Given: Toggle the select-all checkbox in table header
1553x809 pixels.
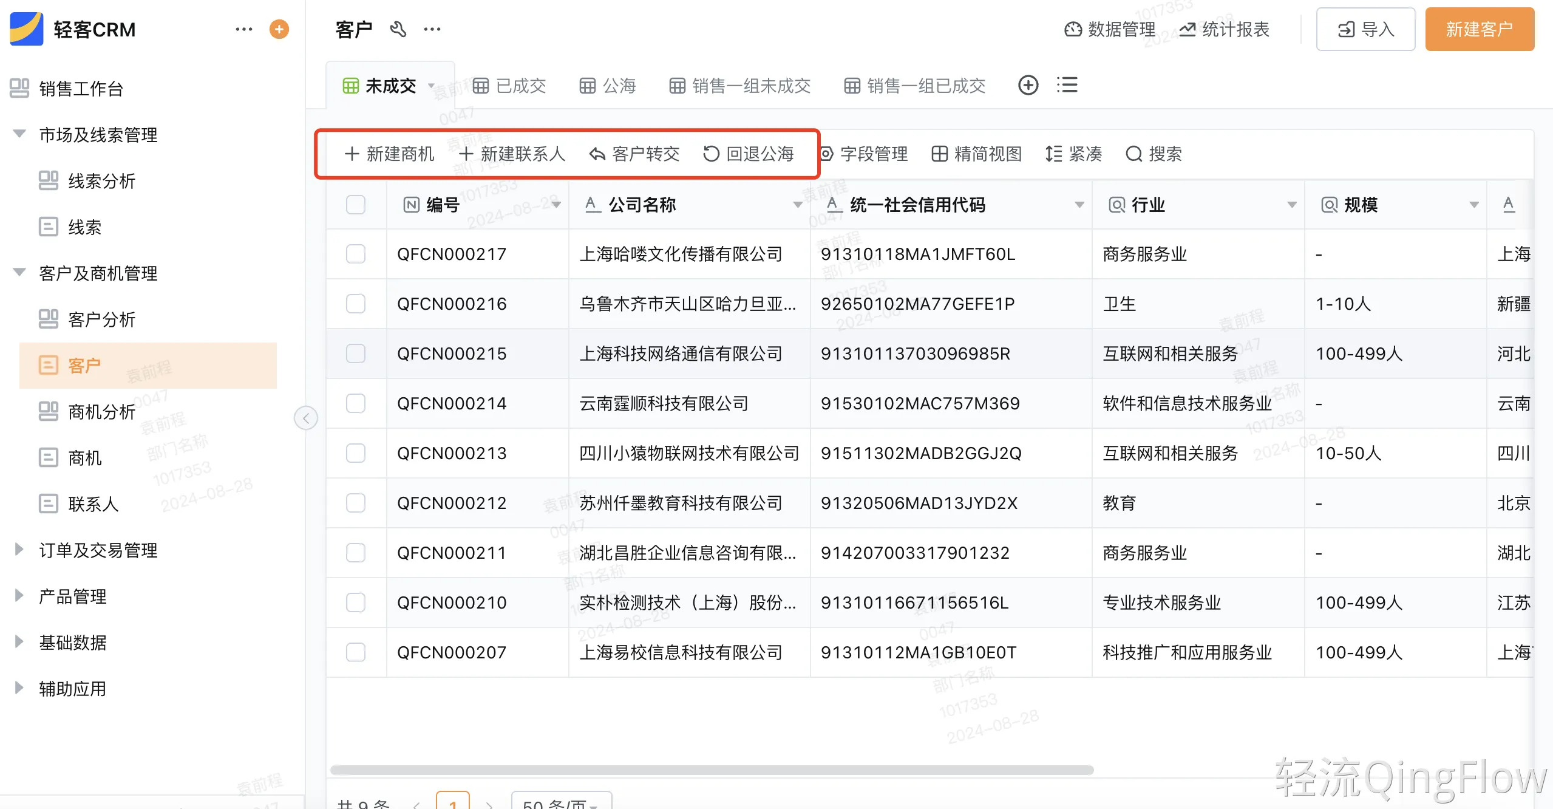Looking at the screenshot, I should (x=356, y=205).
